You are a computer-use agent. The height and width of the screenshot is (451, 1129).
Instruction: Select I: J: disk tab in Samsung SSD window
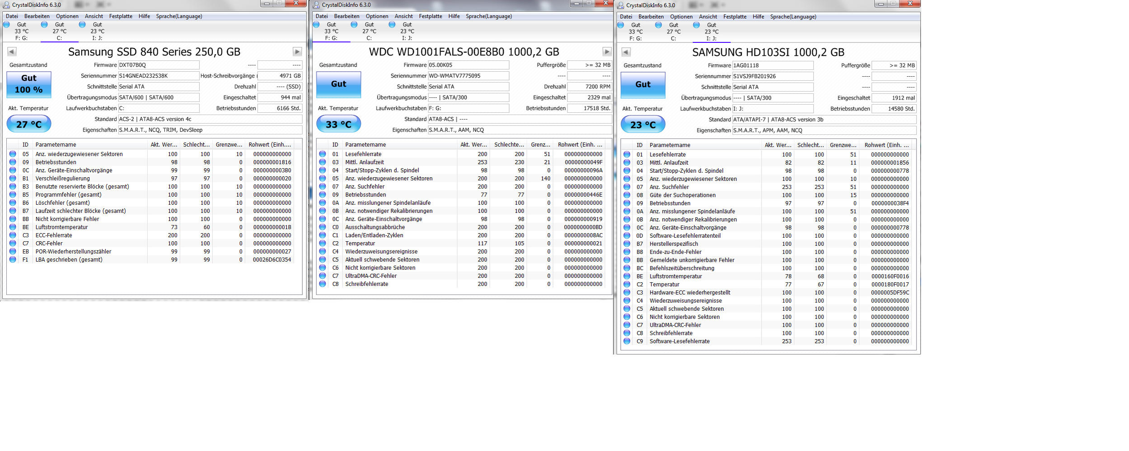pos(97,31)
